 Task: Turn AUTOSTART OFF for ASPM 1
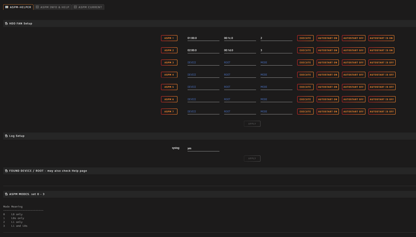point(353,38)
